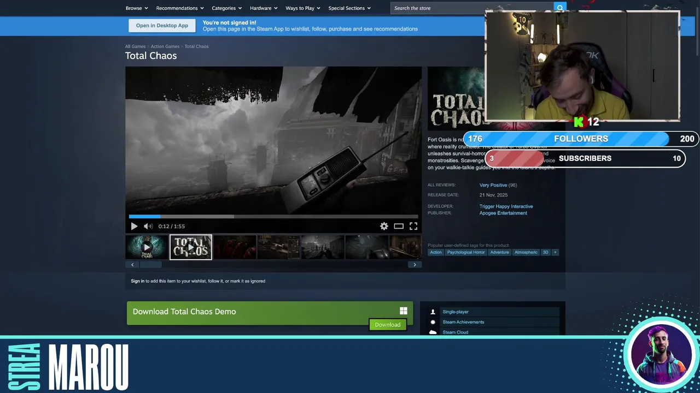Screen dimensions: 700x393
Task: Open the third red-tinted screenshot thumbnail
Action: 235,247
